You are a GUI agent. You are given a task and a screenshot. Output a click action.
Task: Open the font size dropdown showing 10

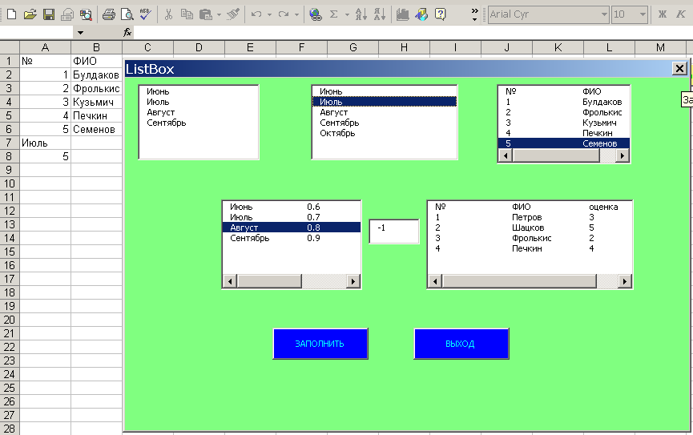click(x=643, y=14)
